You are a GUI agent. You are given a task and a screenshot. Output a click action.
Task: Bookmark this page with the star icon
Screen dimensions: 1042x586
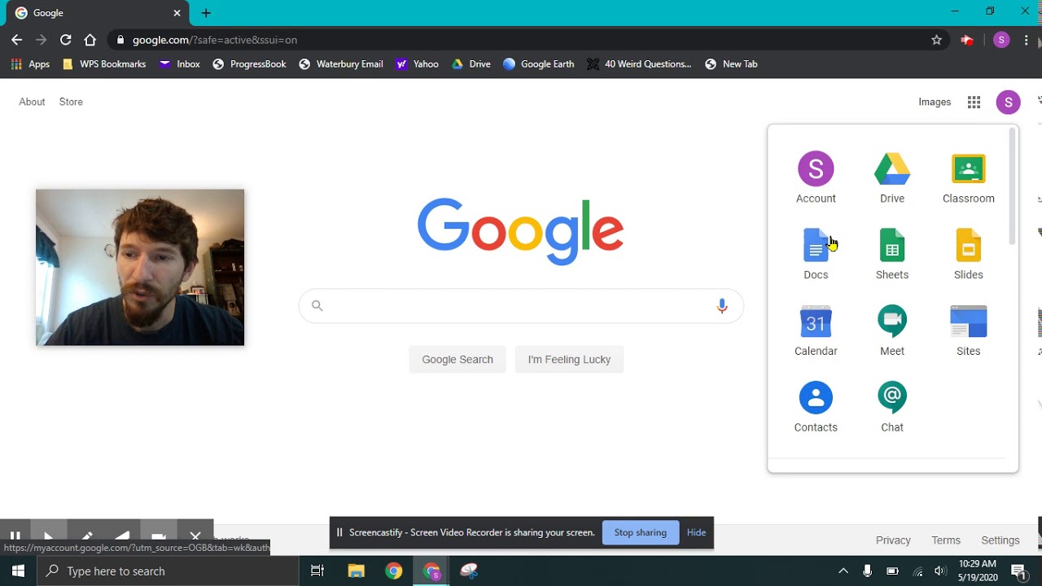(x=936, y=40)
